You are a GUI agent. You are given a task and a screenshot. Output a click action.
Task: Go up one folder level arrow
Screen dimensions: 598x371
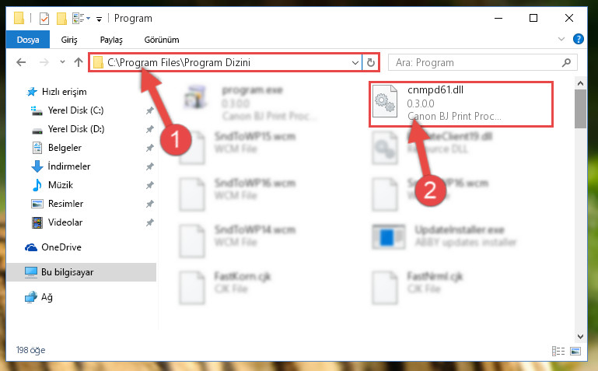coord(79,62)
